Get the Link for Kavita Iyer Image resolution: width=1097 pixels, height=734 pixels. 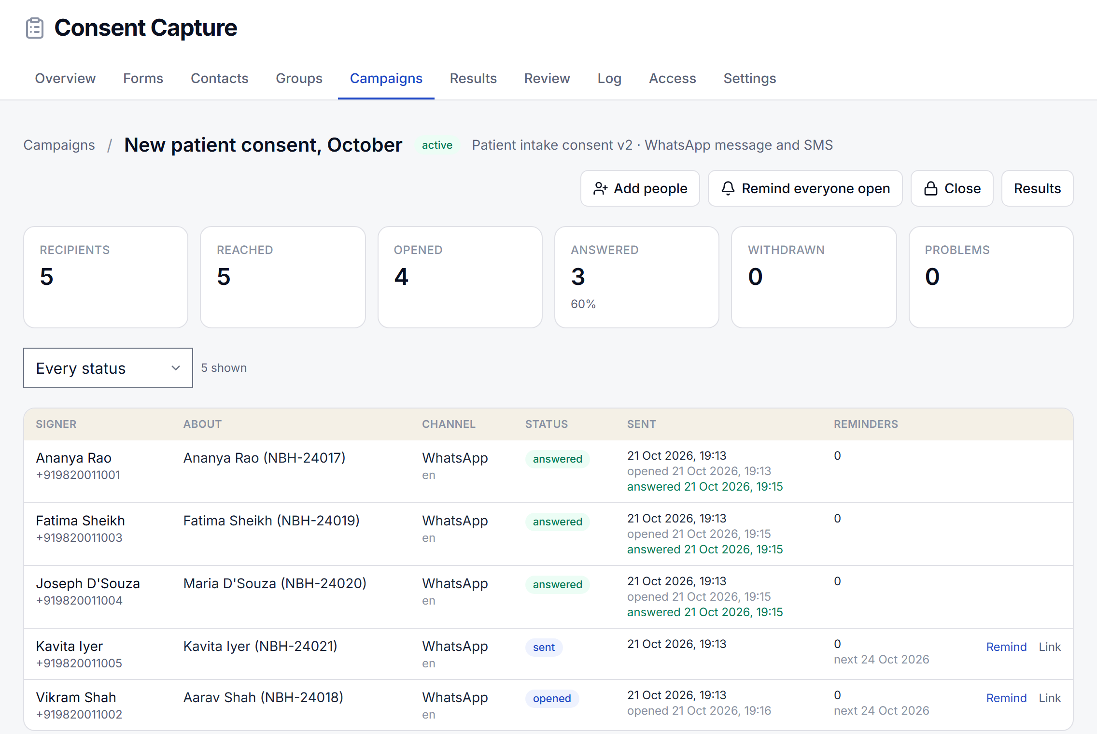click(1050, 647)
